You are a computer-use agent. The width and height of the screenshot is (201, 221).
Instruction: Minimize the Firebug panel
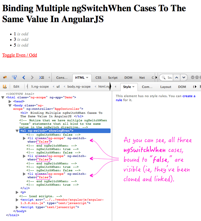193,77
